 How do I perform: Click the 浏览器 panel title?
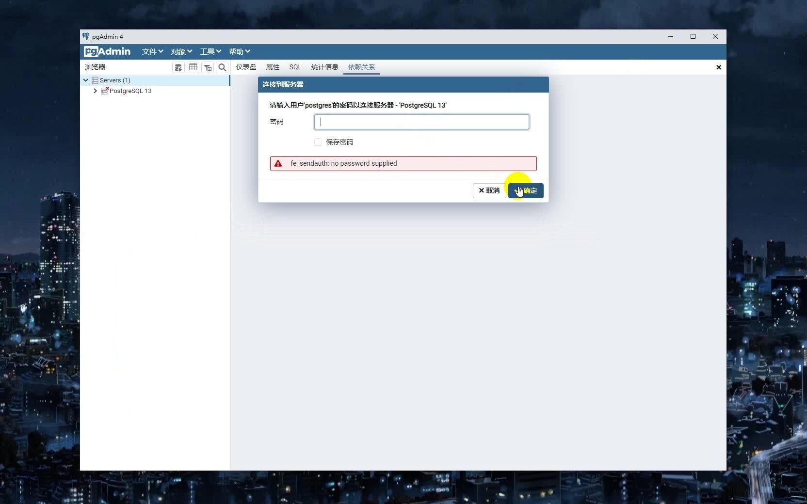click(95, 67)
